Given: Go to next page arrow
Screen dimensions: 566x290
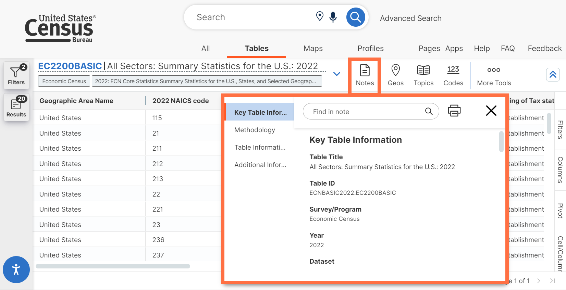Looking at the screenshot, I should tap(539, 281).
